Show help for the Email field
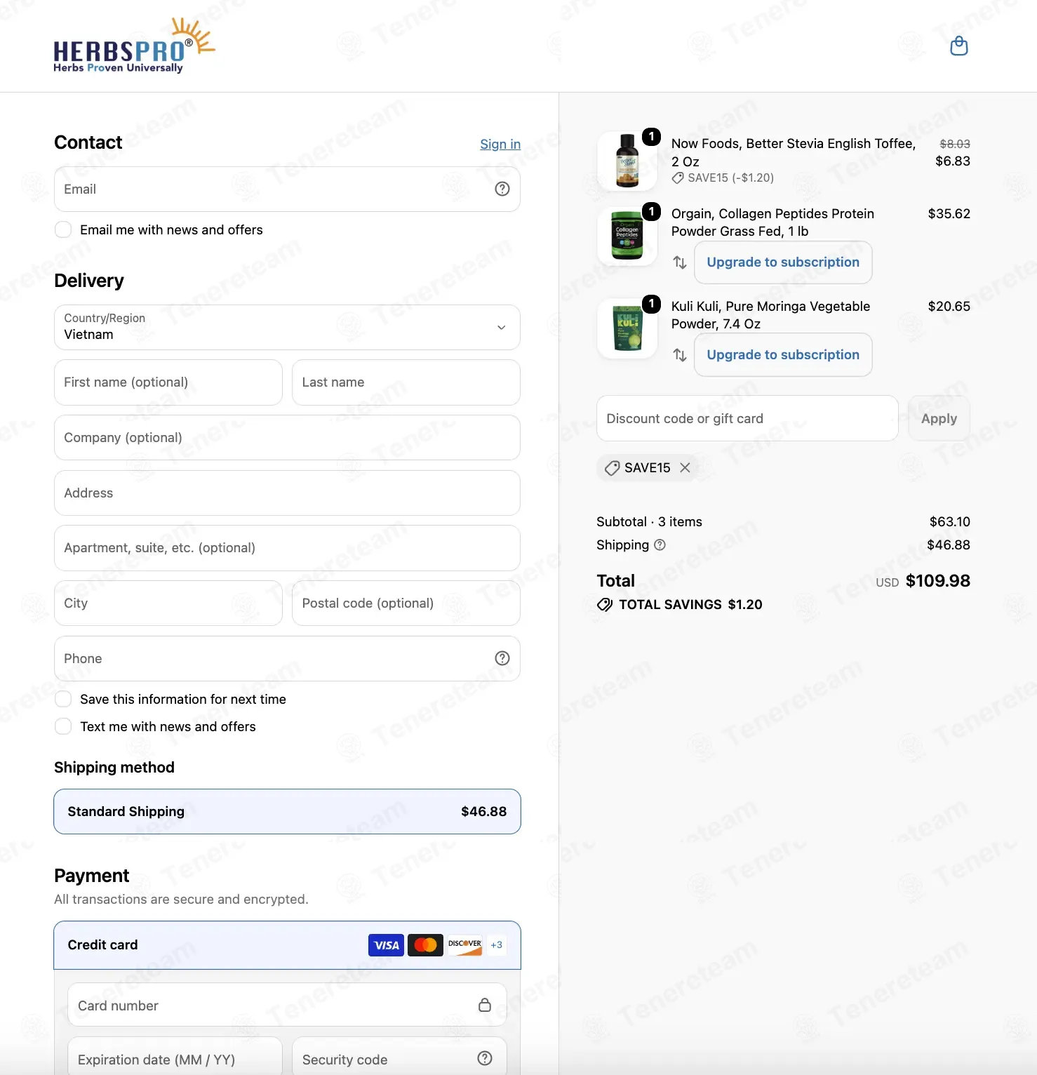Screen dimensions: 1037x1075 502,189
